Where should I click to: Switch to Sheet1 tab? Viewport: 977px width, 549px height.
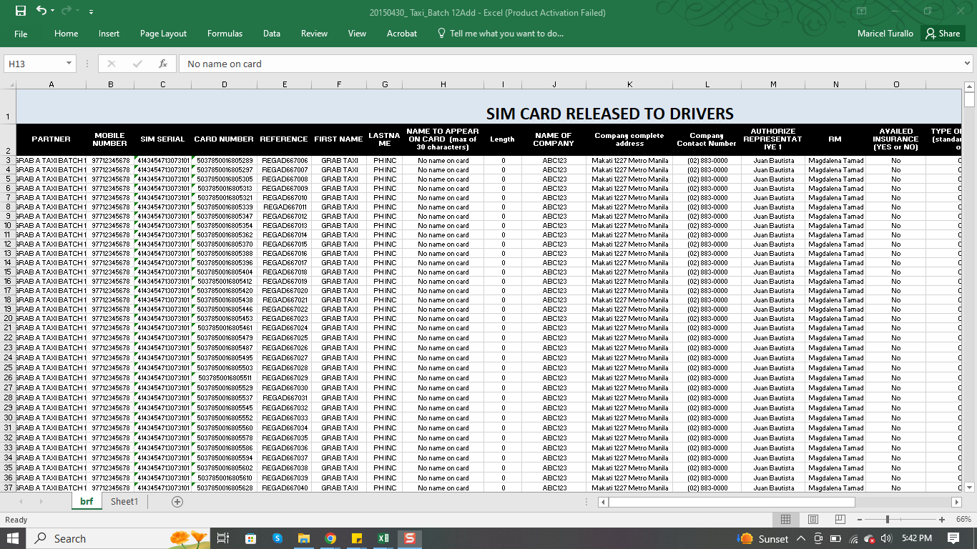124,502
